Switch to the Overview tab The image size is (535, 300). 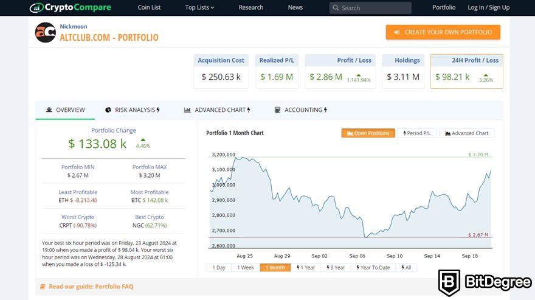point(65,110)
